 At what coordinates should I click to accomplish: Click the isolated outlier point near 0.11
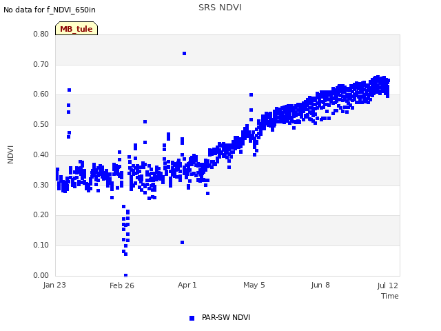182,242
